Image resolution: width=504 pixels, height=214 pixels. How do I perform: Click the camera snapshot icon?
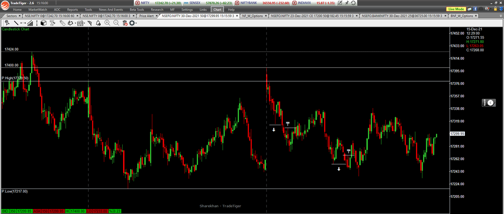481,9
